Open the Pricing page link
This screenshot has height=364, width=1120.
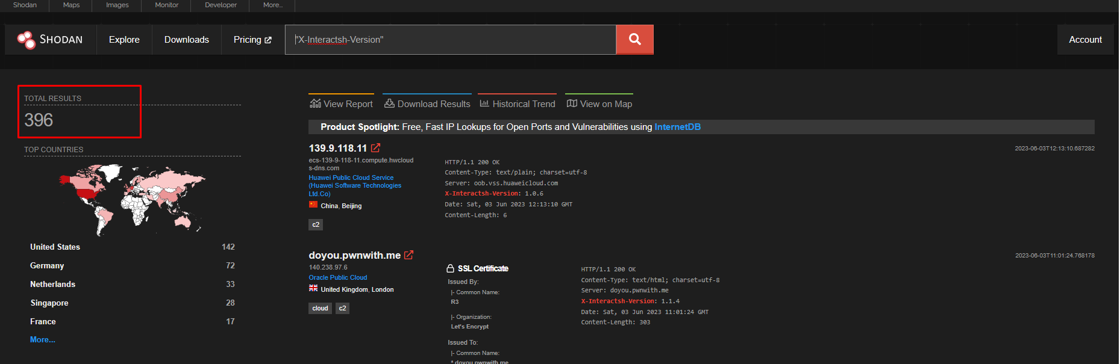click(252, 40)
